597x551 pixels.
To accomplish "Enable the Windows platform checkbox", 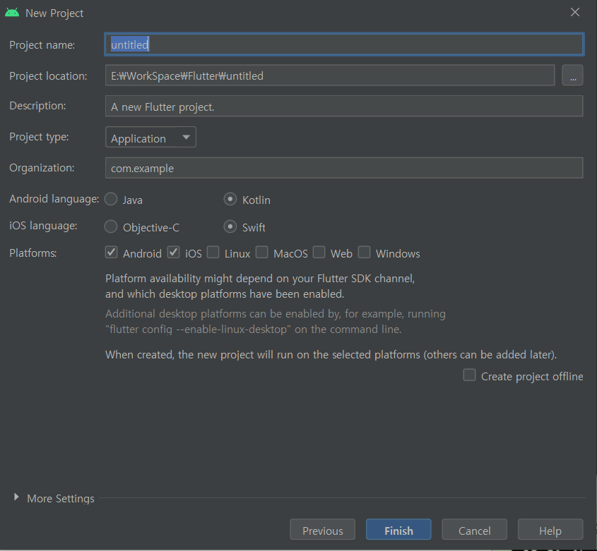I will coord(365,253).
